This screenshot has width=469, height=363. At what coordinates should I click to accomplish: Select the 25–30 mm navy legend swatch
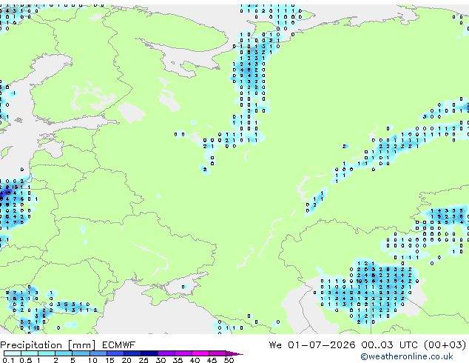(x=149, y=353)
